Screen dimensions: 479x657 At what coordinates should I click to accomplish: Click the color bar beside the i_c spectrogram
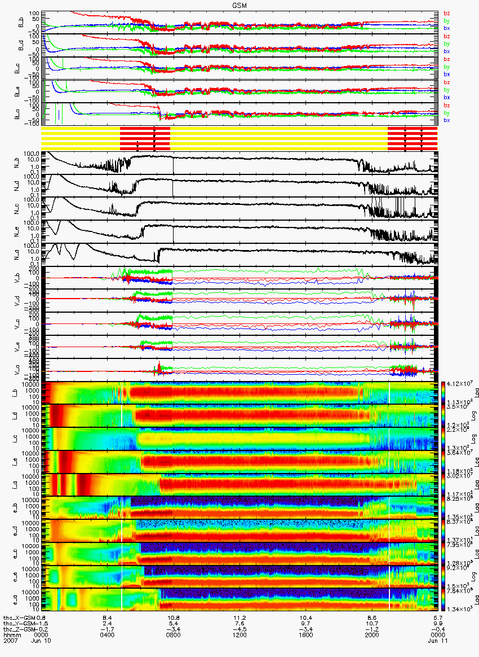pos(442,439)
